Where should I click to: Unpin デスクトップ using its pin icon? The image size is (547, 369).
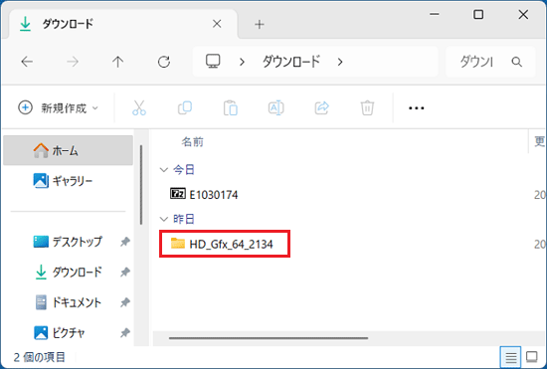[x=125, y=242]
